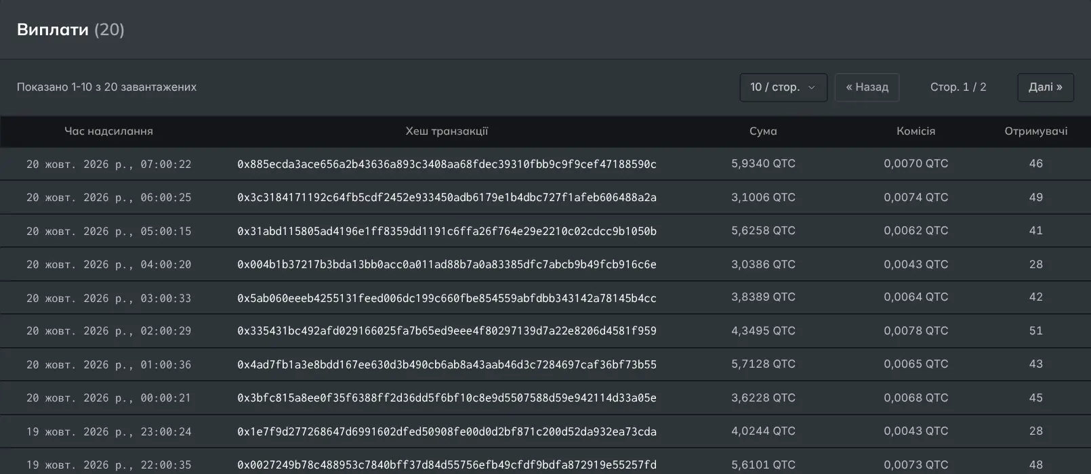Click the Сума column header
This screenshot has width=1091, height=474.
pos(763,131)
